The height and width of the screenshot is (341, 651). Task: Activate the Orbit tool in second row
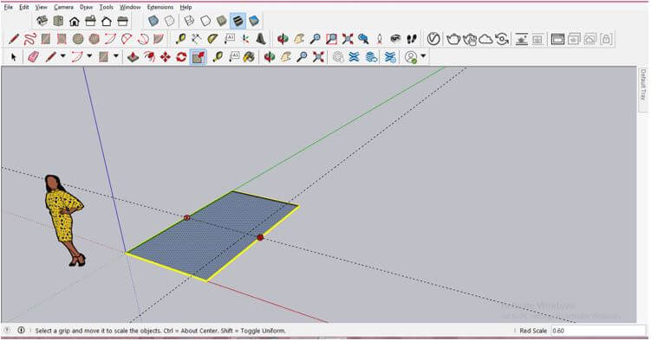coord(283,39)
